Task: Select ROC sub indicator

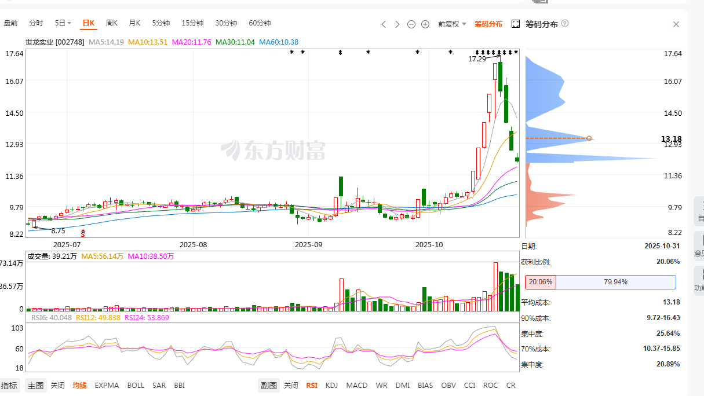Action: click(491, 386)
